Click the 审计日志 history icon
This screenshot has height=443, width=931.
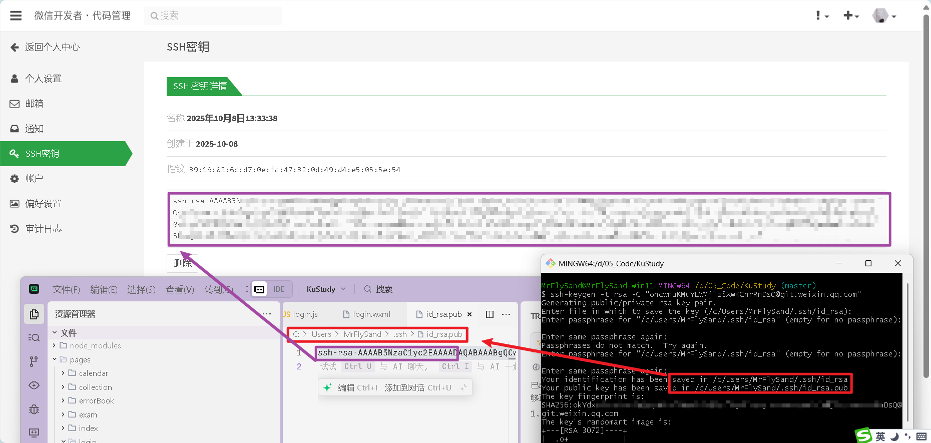(x=15, y=229)
